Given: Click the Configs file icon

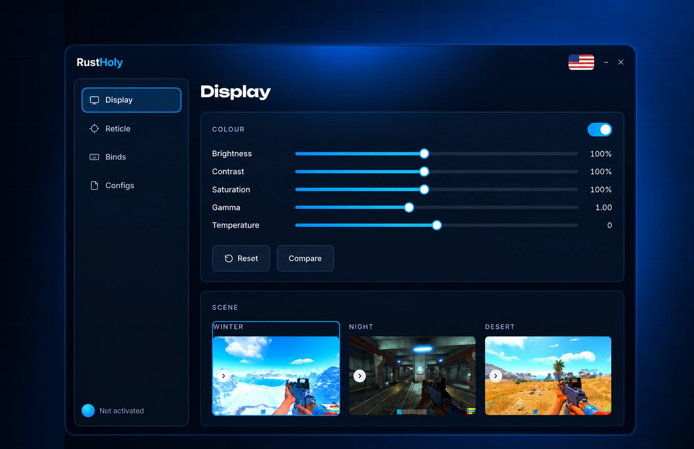Looking at the screenshot, I should [x=94, y=186].
